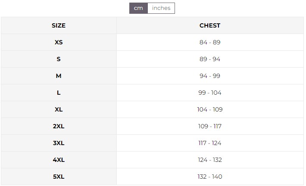Click the 94 - 99 chest value
Screen dimensions: 306x186
click(x=210, y=76)
